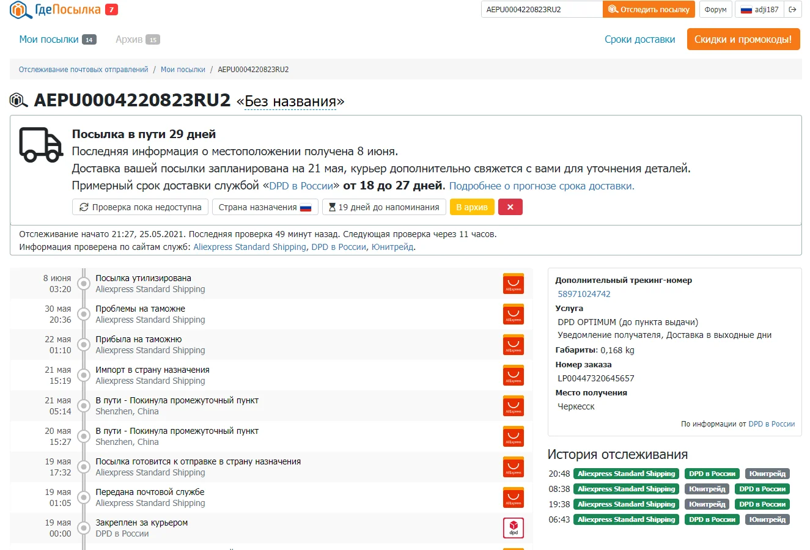This screenshot has width=810, height=550.
Task: Open the Юнитрейд link in checked services line
Action: click(x=392, y=247)
